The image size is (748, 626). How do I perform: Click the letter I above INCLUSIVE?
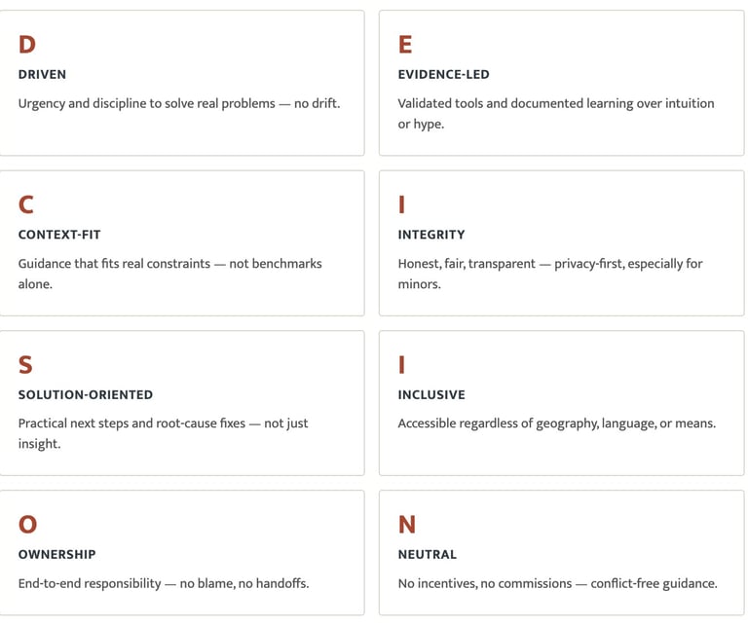coord(401,365)
